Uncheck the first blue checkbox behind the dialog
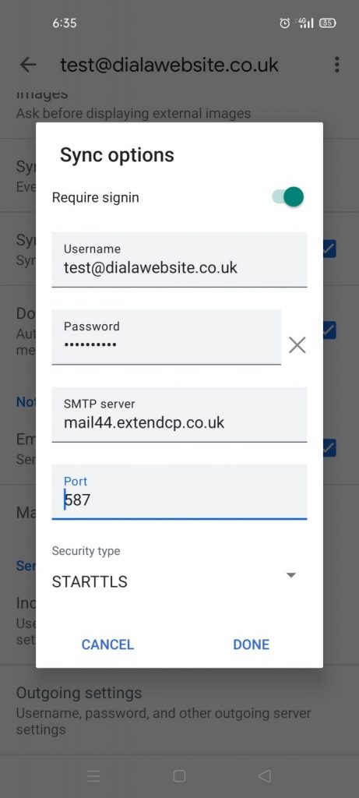Screen dimensions: 359x798 point(329,249)
